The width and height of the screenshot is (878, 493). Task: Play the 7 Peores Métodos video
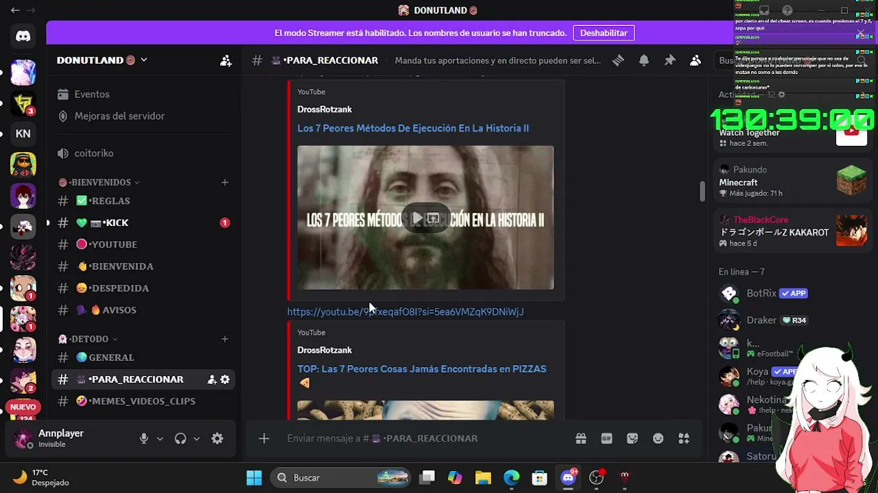(x=416, y=218)
